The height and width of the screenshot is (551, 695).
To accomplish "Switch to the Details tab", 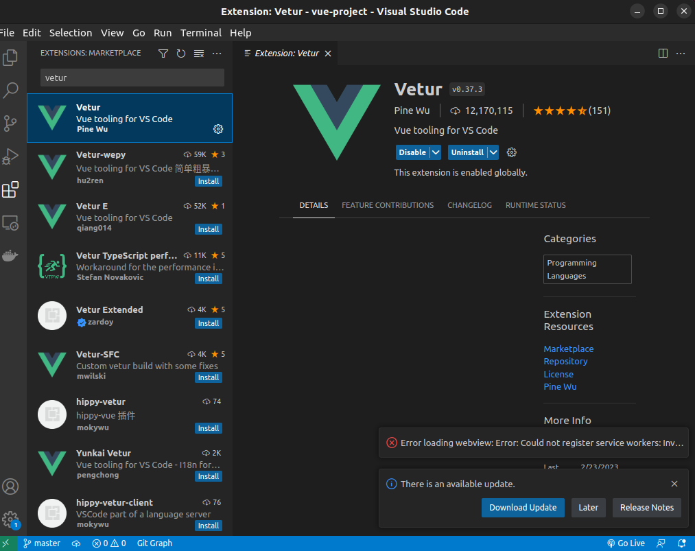I will [x=314, y=205].
